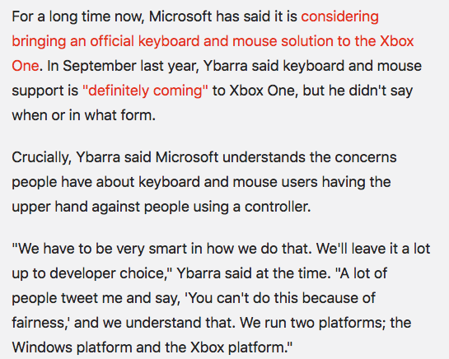This screenshot has width=449, height=359.
Task: Click the red "Xbox" at link line end
Action: [x=397, y=41]
